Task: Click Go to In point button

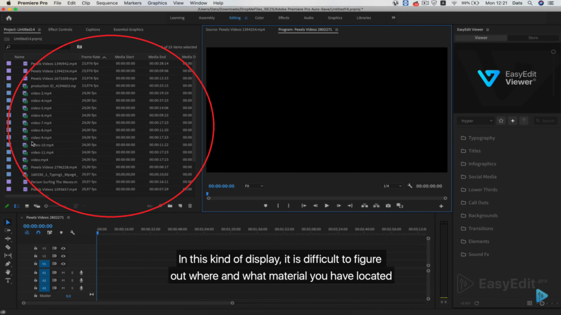Action: (304, 206)
